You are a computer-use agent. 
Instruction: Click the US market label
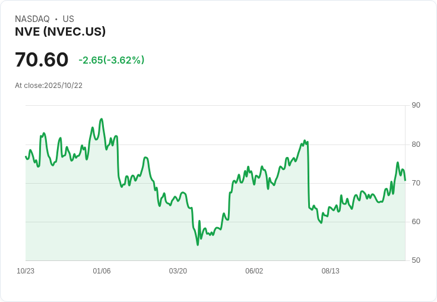[68, 19]
